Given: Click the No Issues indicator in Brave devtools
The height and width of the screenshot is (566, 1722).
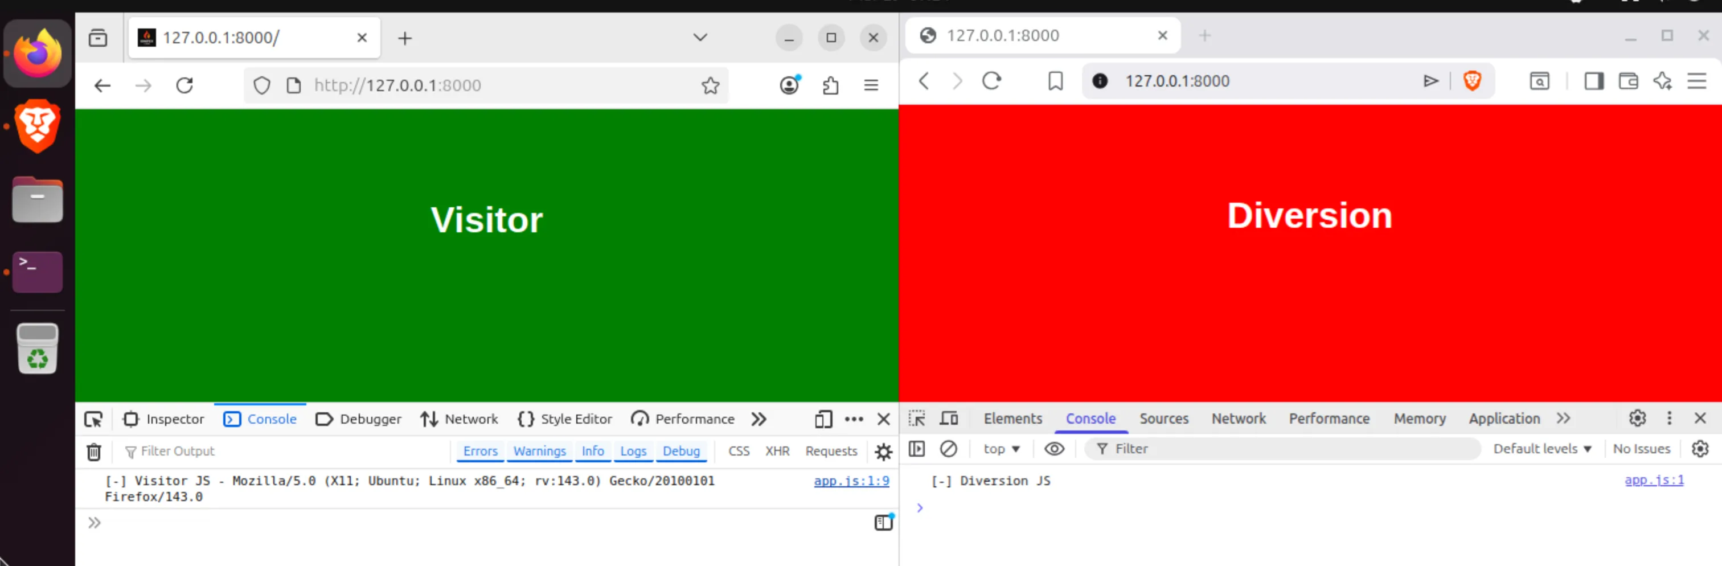Looking at the screenshot, I should point(1642,448).
